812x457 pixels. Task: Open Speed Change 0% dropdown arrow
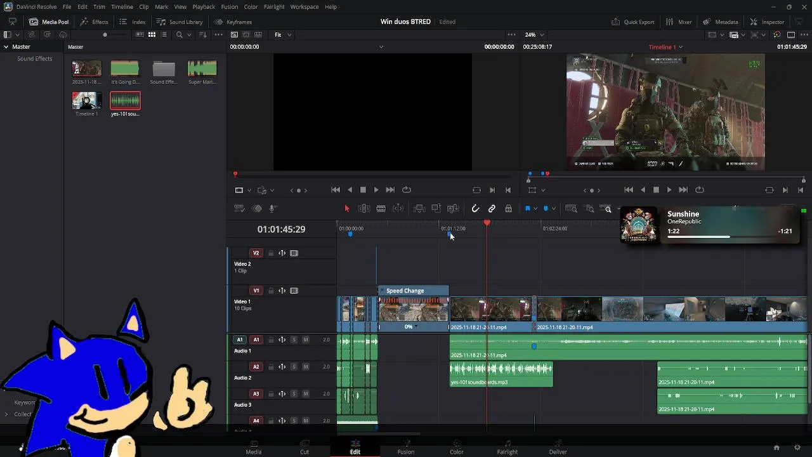coord(416,328)
